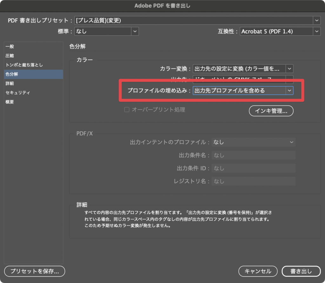Click the 書き出し button
The image size is (325, 283).
(x=301, y=271)
